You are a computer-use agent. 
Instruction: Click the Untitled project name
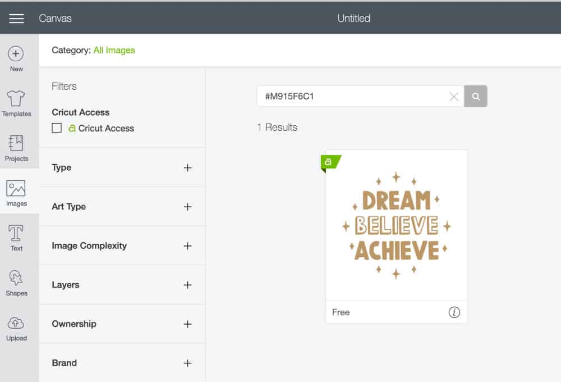pos(353,19)
